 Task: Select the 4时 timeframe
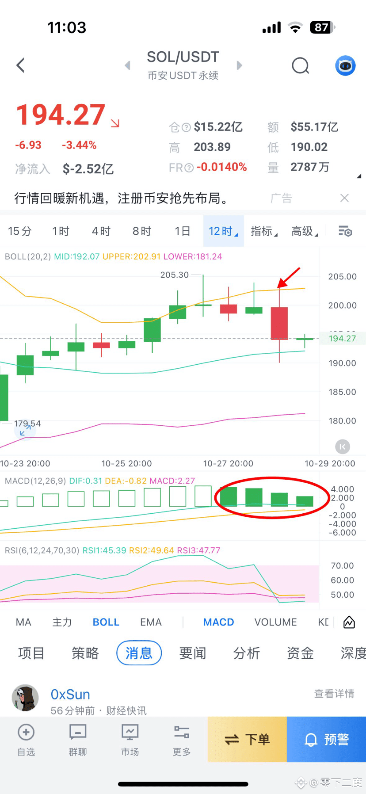pos(101,231)
